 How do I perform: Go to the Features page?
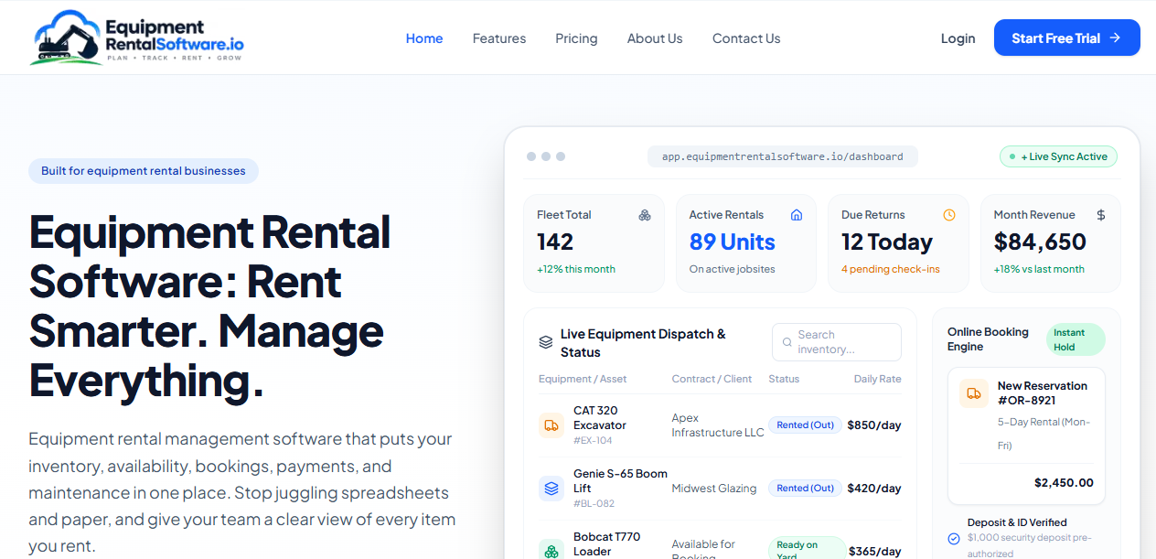pos(499,38)
